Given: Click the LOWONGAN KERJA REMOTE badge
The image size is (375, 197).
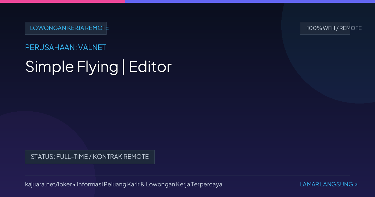Looking at the screenshot, I should click(66, 28).
